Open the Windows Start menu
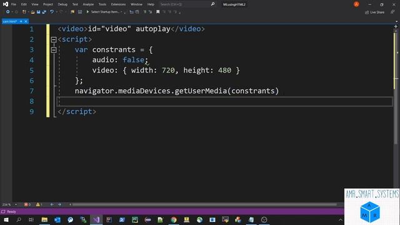This screenshot has height=225, width=400. [6, 219]
